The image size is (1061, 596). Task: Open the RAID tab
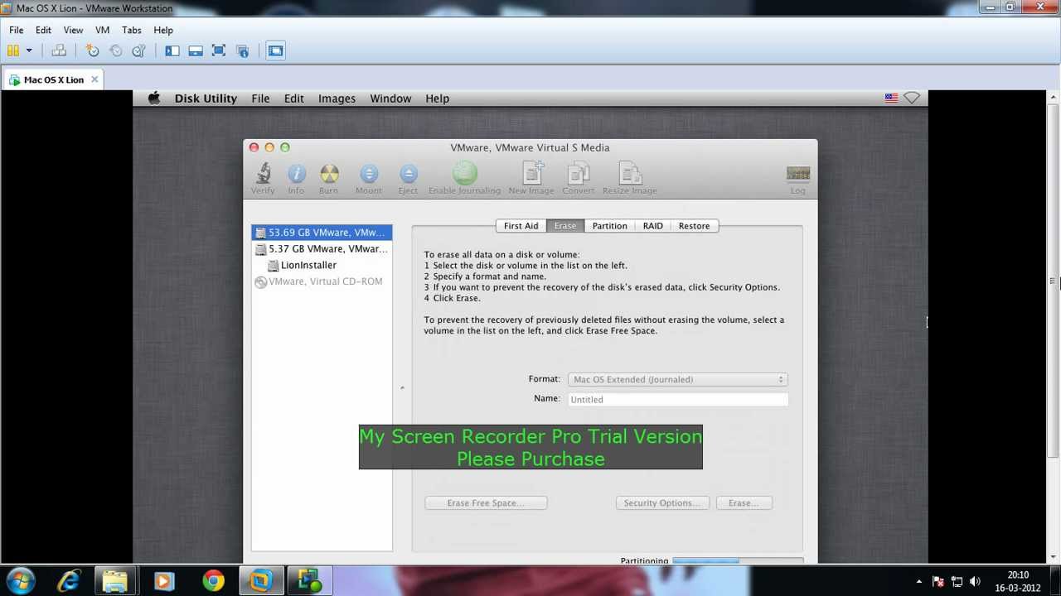pyautogui.click(x=652, y=226)
